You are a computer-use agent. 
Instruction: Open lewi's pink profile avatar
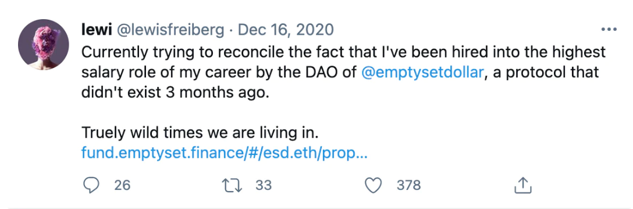pyautogui.click(x=43, y=45)
